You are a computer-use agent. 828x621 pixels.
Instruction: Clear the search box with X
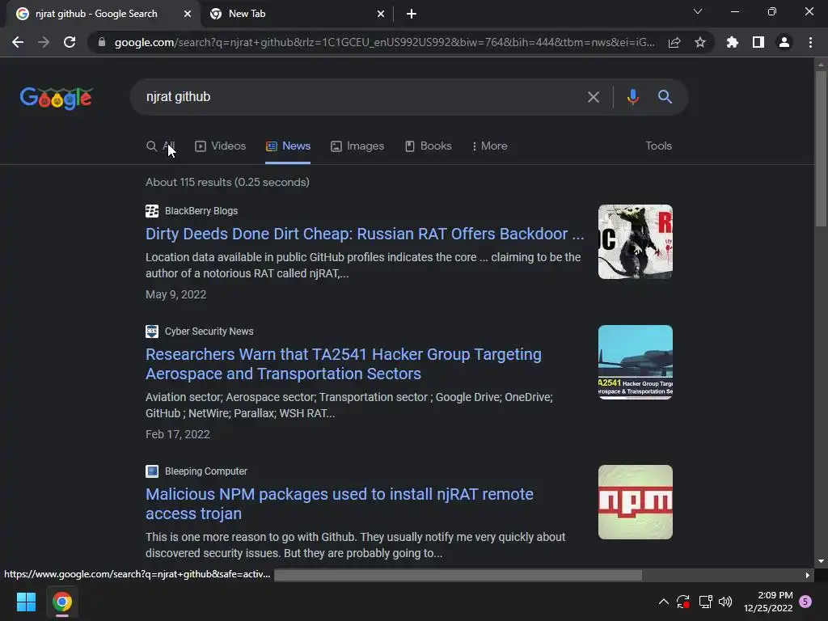594,97
